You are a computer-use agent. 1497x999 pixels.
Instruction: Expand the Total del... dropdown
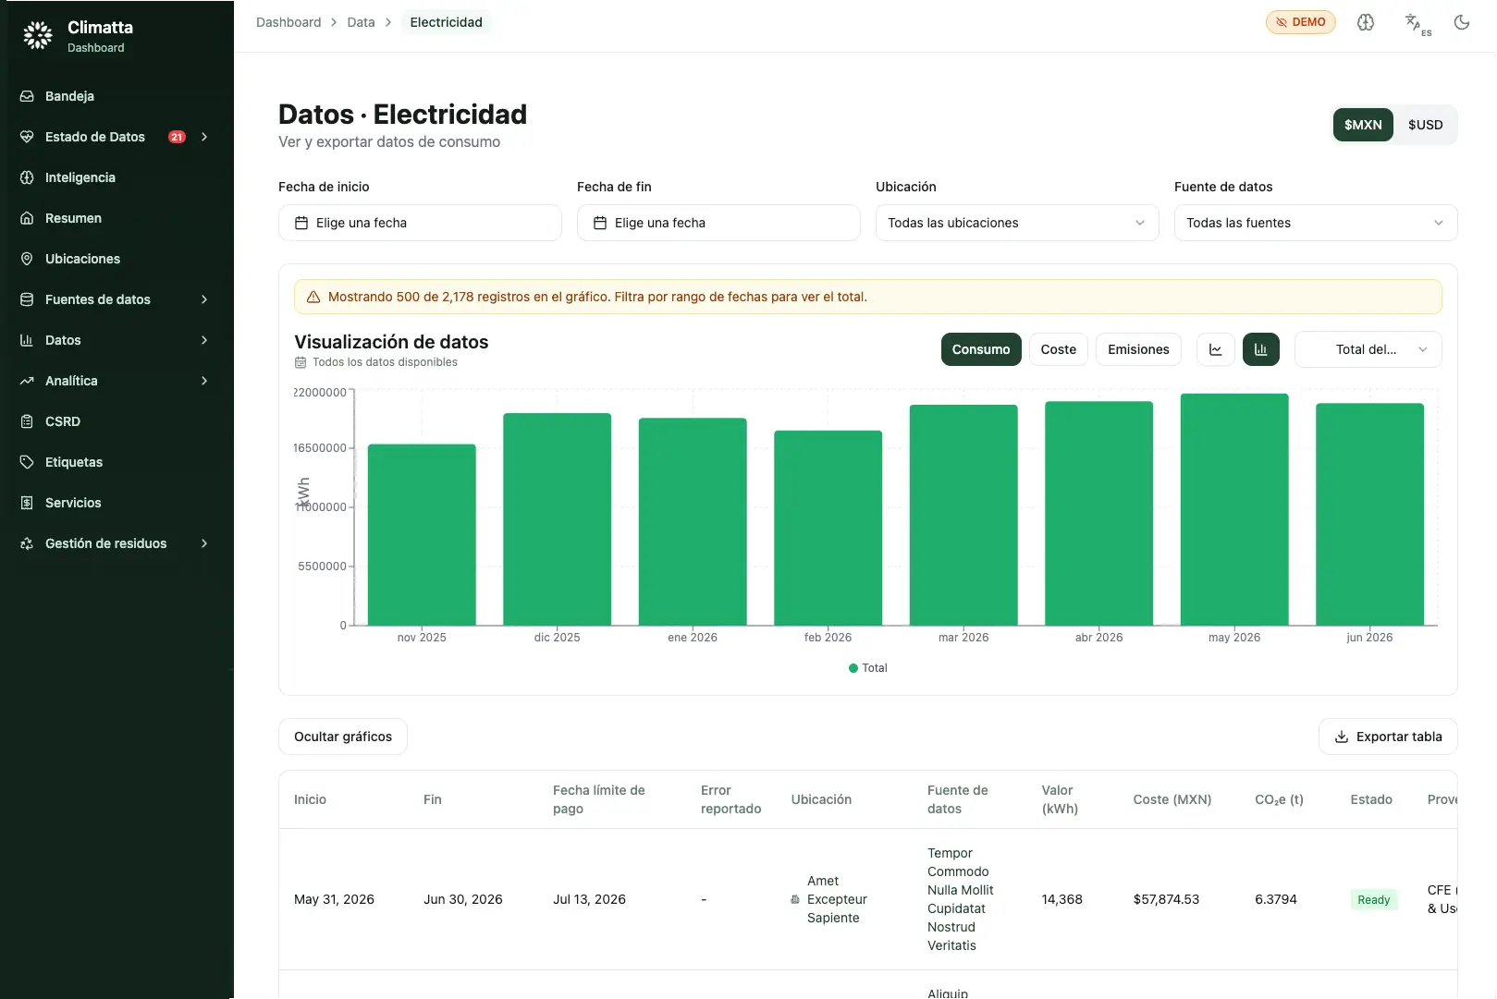(x=1368, y=349)
